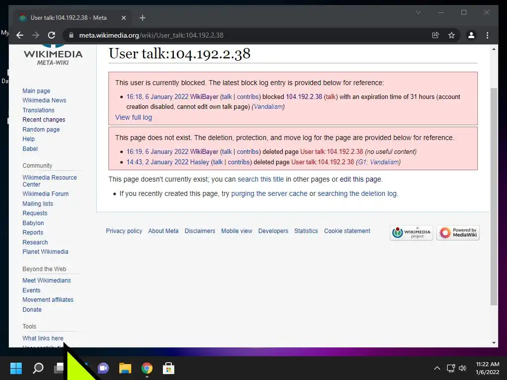Click View full log link
Viewport: 507px width, 380px height.
tap(134, 117)
